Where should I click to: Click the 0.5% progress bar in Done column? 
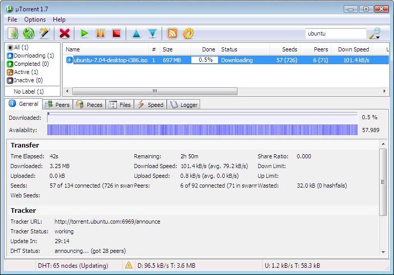(205, 60)
